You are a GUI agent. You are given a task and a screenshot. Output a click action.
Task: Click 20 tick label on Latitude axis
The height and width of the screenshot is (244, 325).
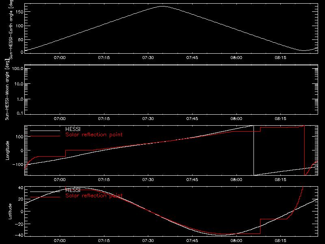(x=21, y=199)
